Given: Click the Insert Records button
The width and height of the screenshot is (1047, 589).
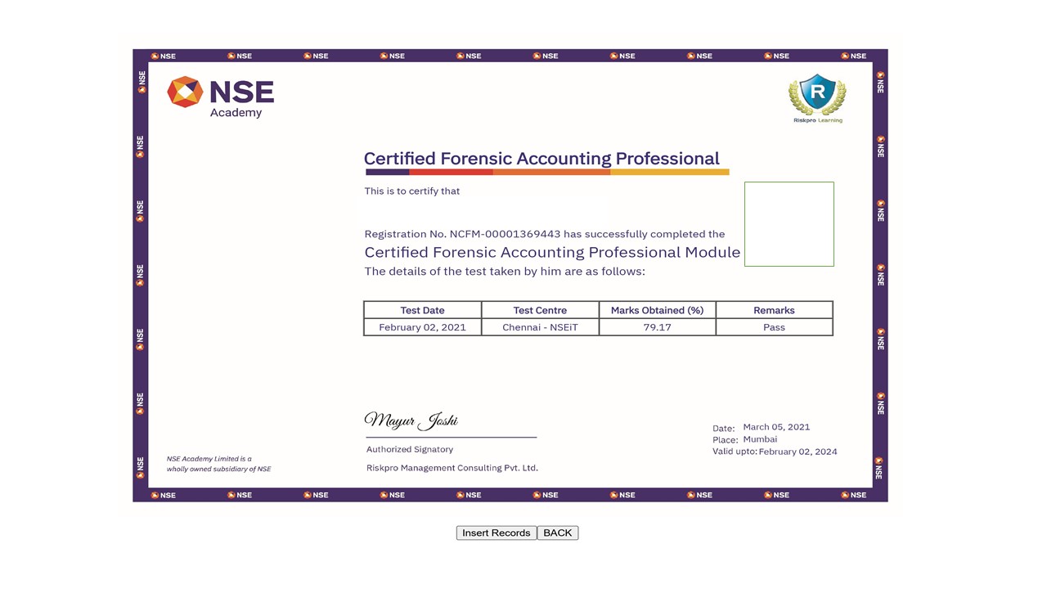Looking at the screenshot, I should (x=496, y=533).
